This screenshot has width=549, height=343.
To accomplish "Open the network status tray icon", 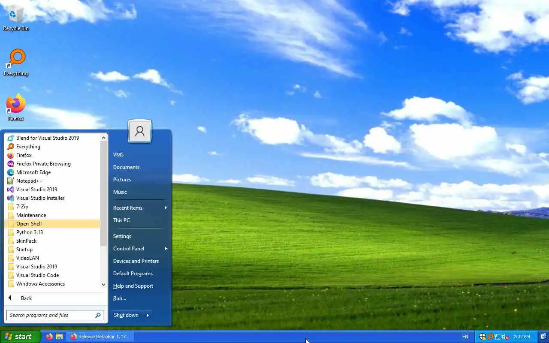I will 498,337.
